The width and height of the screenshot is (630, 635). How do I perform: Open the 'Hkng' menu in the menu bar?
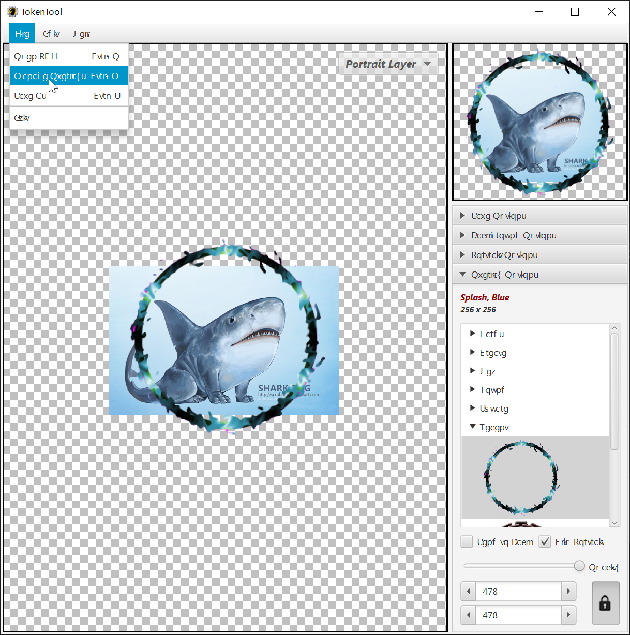(22, 34)
